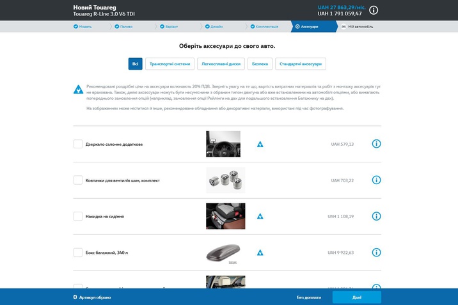Filter by Транспортні системи
The height and width of the screenshot is (305, 458).
point(170,64)
